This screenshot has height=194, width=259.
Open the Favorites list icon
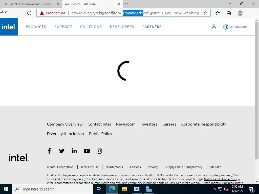click(x=218, y=13)
